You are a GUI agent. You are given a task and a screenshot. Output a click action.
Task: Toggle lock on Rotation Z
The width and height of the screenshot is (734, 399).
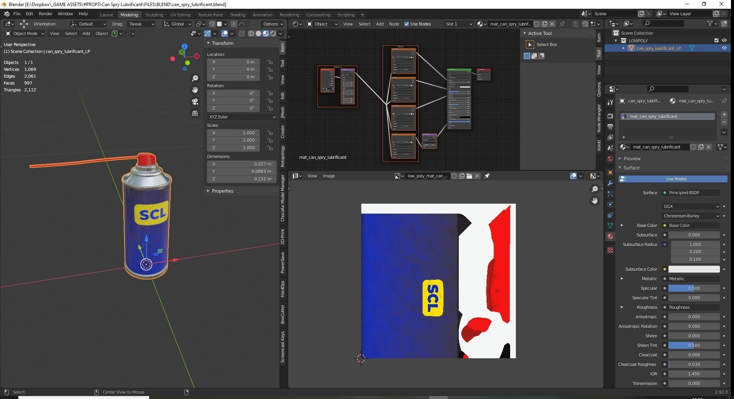point(270,108)
